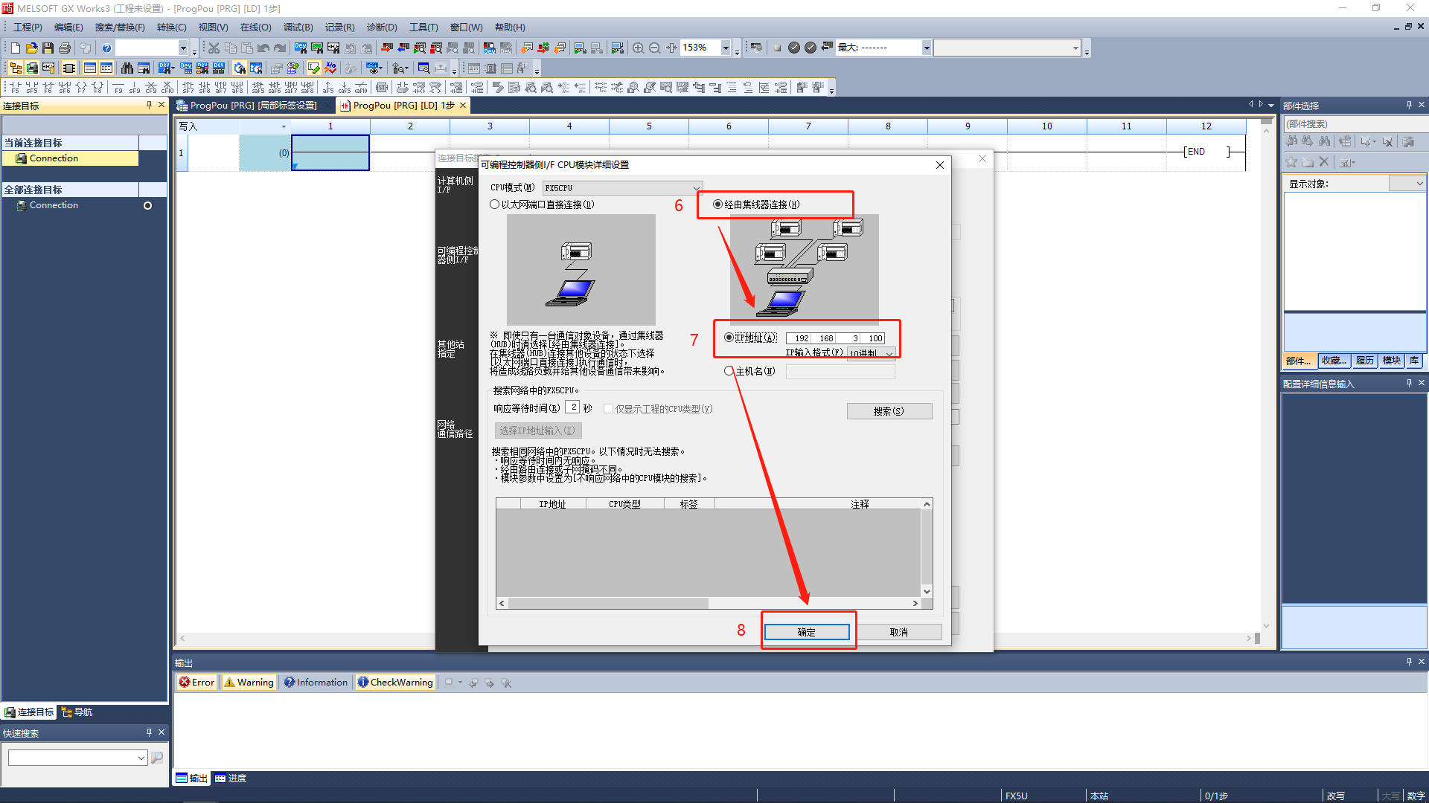Insert normally open contact F5
This screenshot has width=1429, height=803.
click(x=15, y=88)
